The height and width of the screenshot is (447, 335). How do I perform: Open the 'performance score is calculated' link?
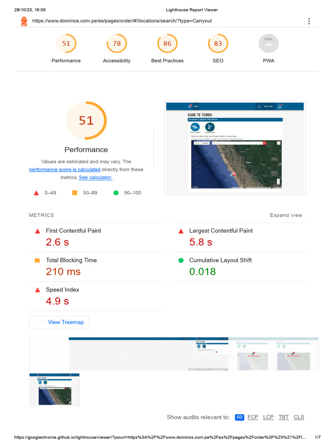[x=65, y=170]
